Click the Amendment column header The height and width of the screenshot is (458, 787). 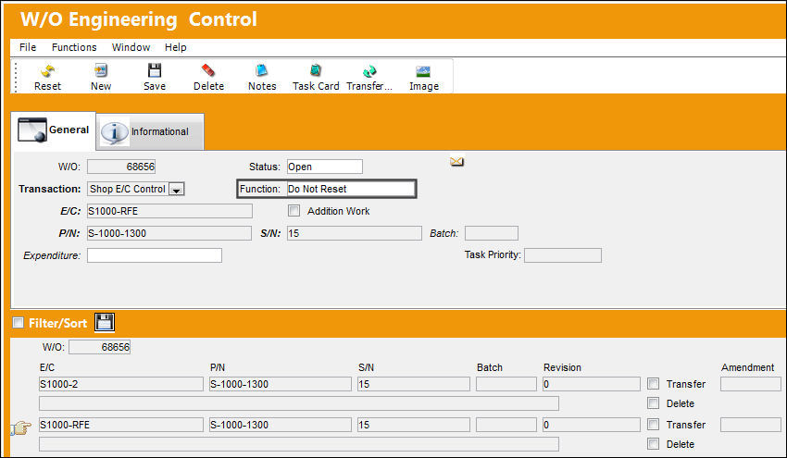pos(747,367)
